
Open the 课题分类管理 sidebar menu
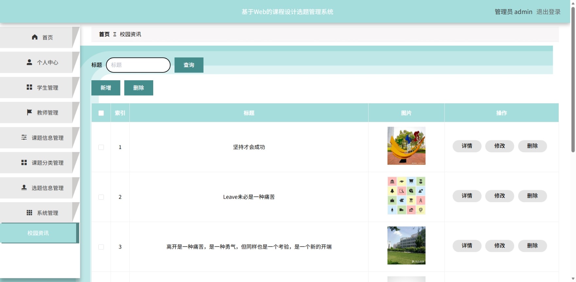40,163
